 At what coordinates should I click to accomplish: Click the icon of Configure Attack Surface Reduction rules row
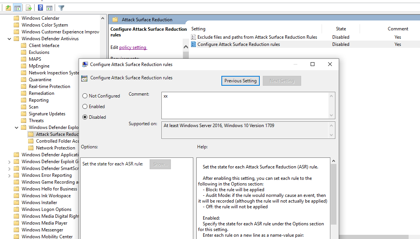click(193, 44)
